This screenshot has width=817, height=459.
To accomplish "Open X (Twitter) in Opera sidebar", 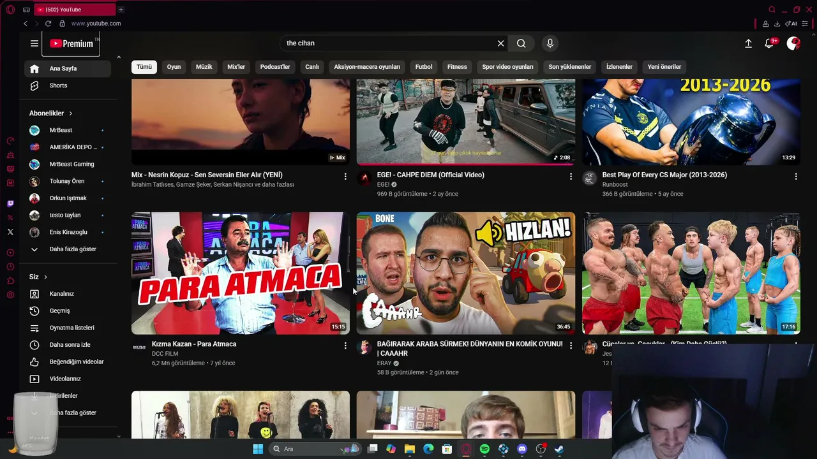I will (x=10, y=232).
